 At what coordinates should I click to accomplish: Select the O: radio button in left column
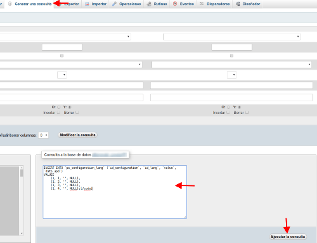58,107
